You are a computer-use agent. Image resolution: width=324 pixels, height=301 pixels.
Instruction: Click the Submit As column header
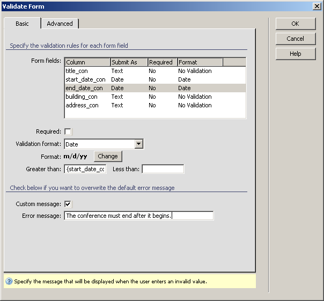pos(129,62)
